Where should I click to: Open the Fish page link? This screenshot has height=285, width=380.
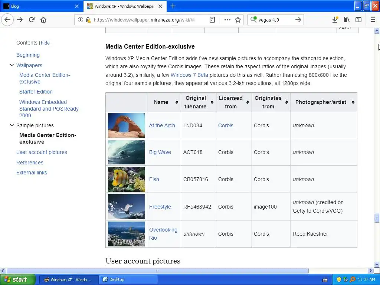[154, 179]
